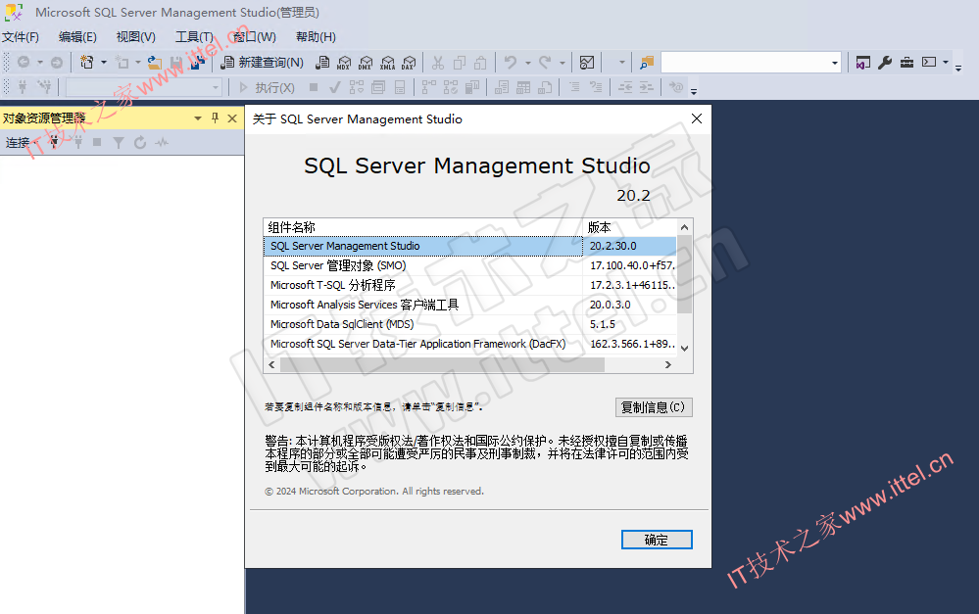This screenshot has height=614, width=979.
Task: Click the Navigate Forward arrow icon
Action: (x=57, y=63)
